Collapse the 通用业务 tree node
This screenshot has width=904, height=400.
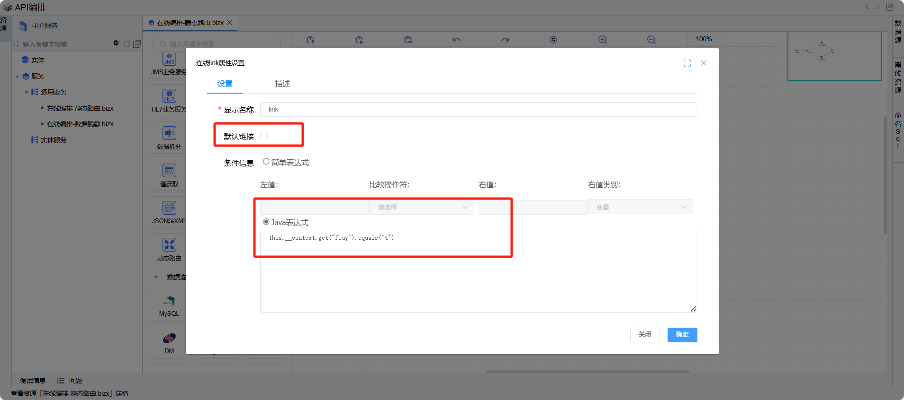point(27,92)
